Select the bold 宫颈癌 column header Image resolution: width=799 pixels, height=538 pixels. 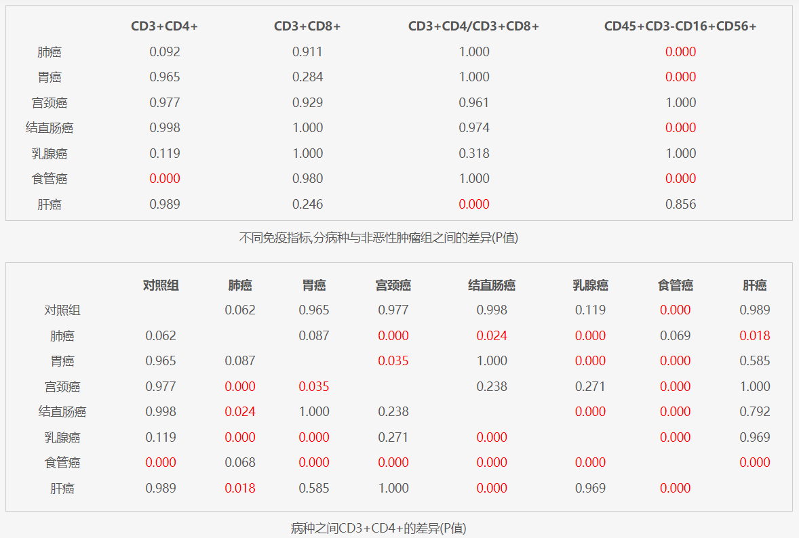(393, 285)
